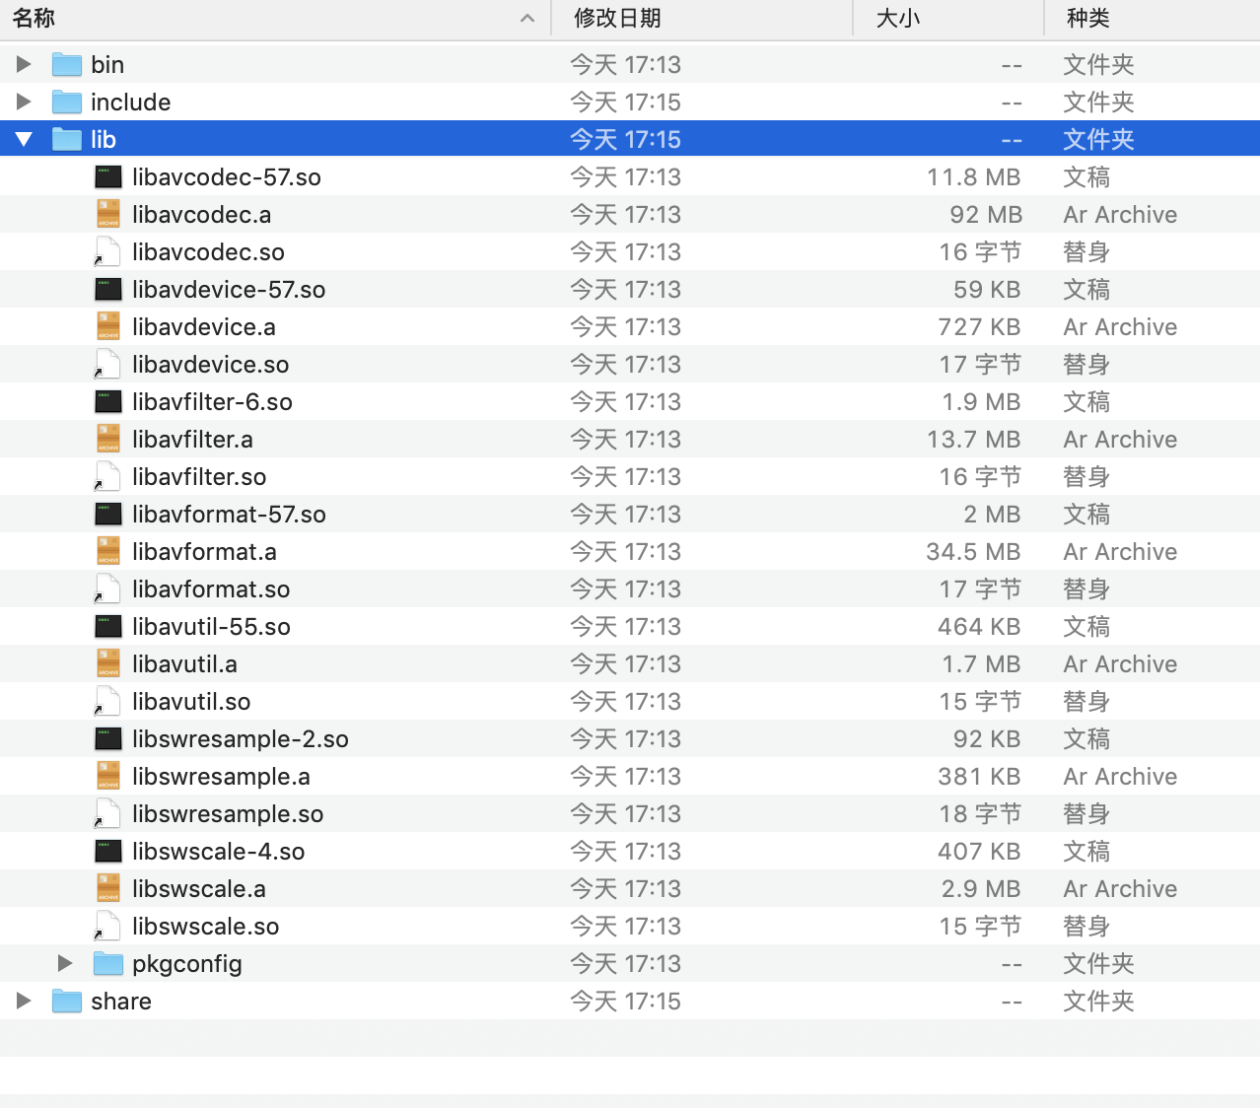
Task: Click the libavutil.so alias icon
Action: 107,701
